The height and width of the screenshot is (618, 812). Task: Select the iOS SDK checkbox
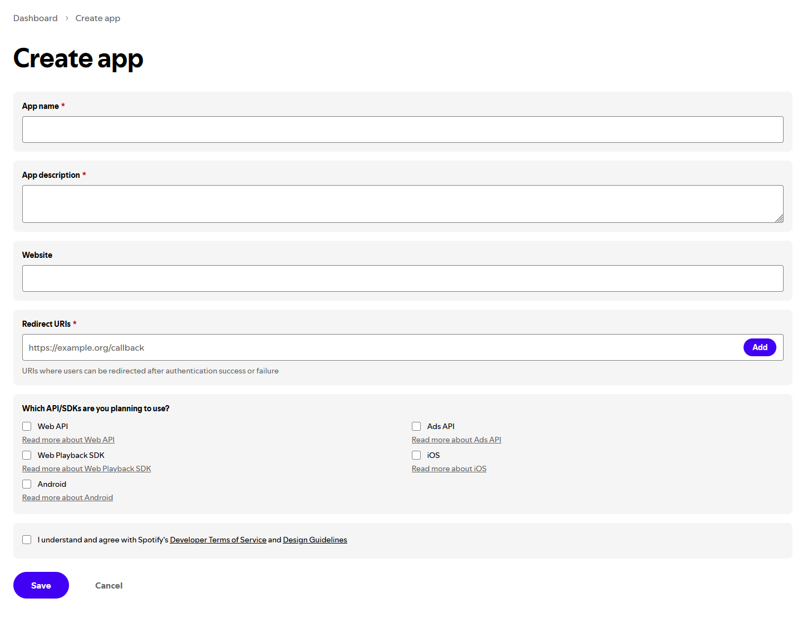pyautogui.click(x=416, y=455)
